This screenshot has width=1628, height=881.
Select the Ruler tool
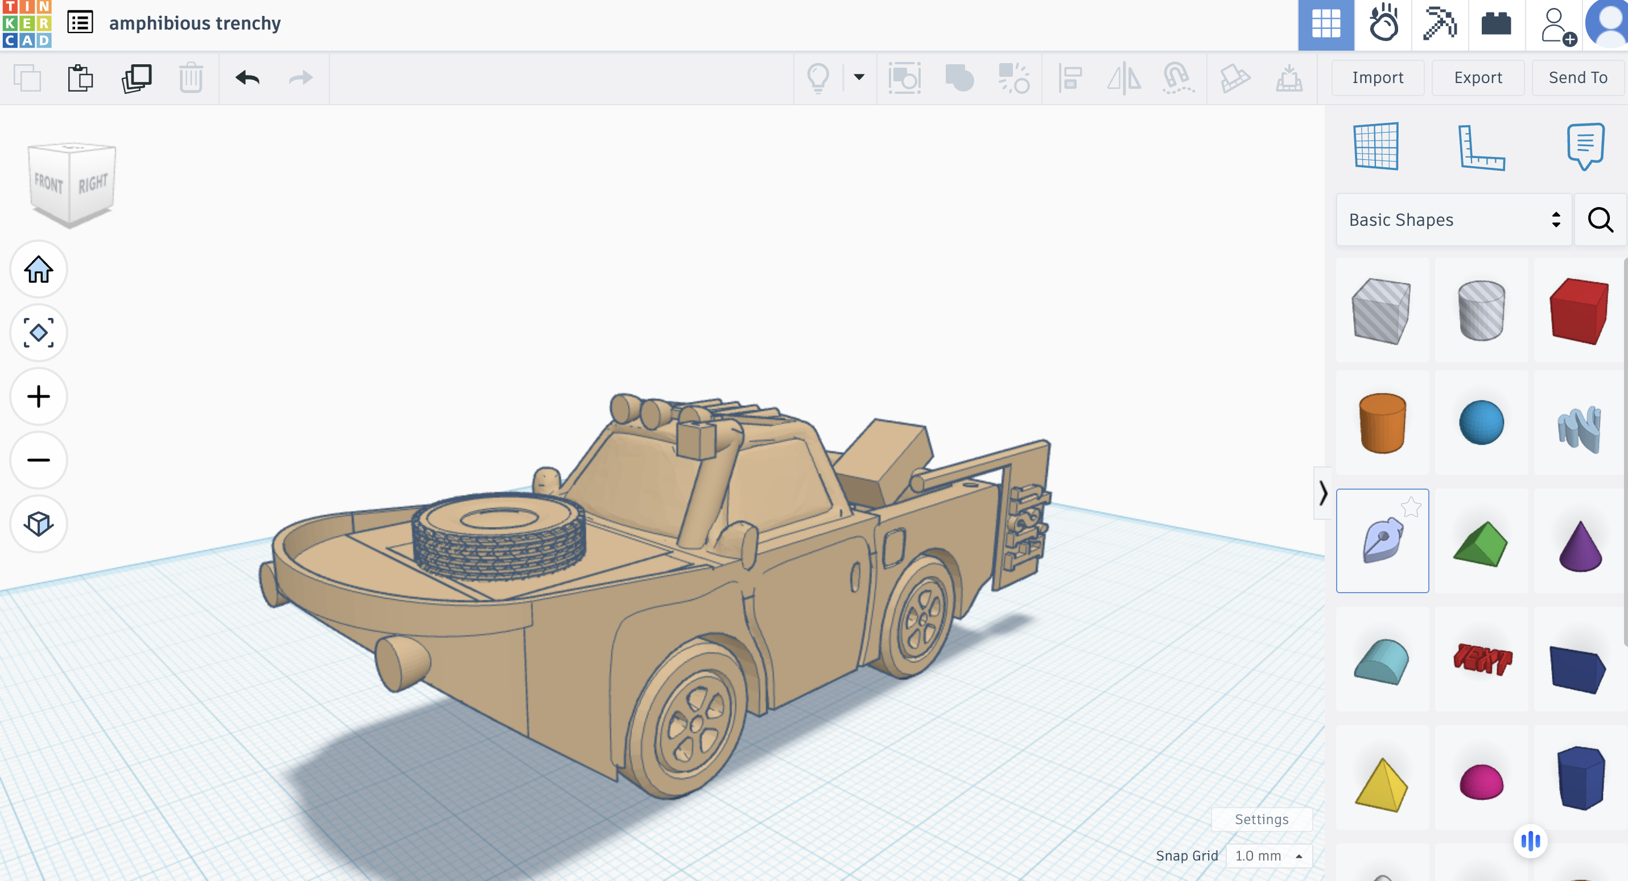[x=1481, y=147]
